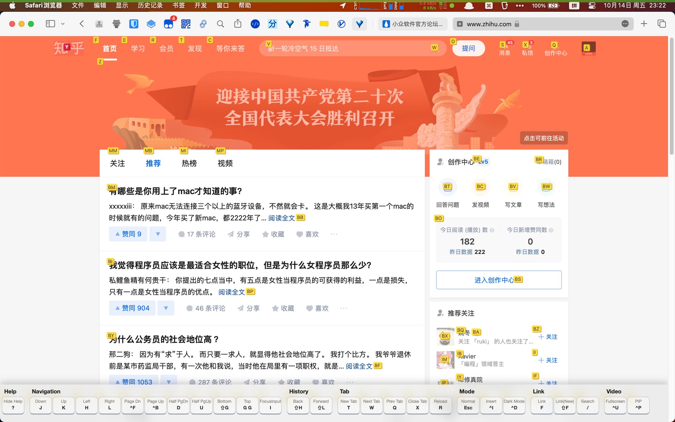Open the 消息 notifications bell icon
The width and height of the screenshot is (675, 422).
click(504, 45)
